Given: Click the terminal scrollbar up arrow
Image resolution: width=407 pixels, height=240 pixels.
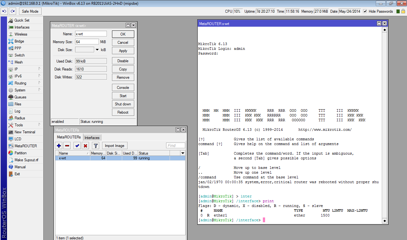Looking at the screenshot, I should pos(384,30).
